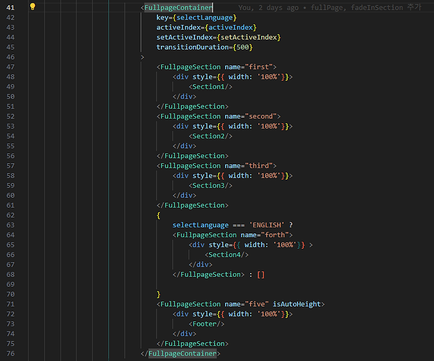Click the 500 value in transitionDuration

tap(242, 47)
